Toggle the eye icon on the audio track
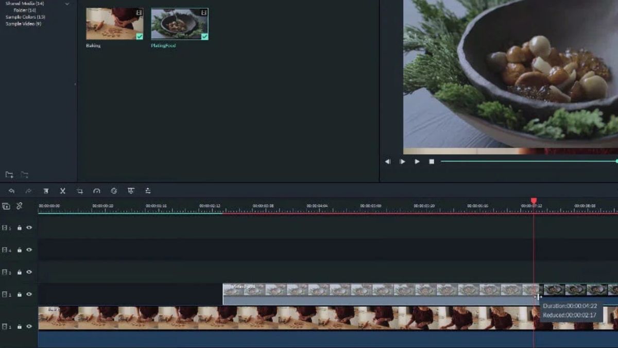Screen dimensions: 618x348 coord(29,340)
